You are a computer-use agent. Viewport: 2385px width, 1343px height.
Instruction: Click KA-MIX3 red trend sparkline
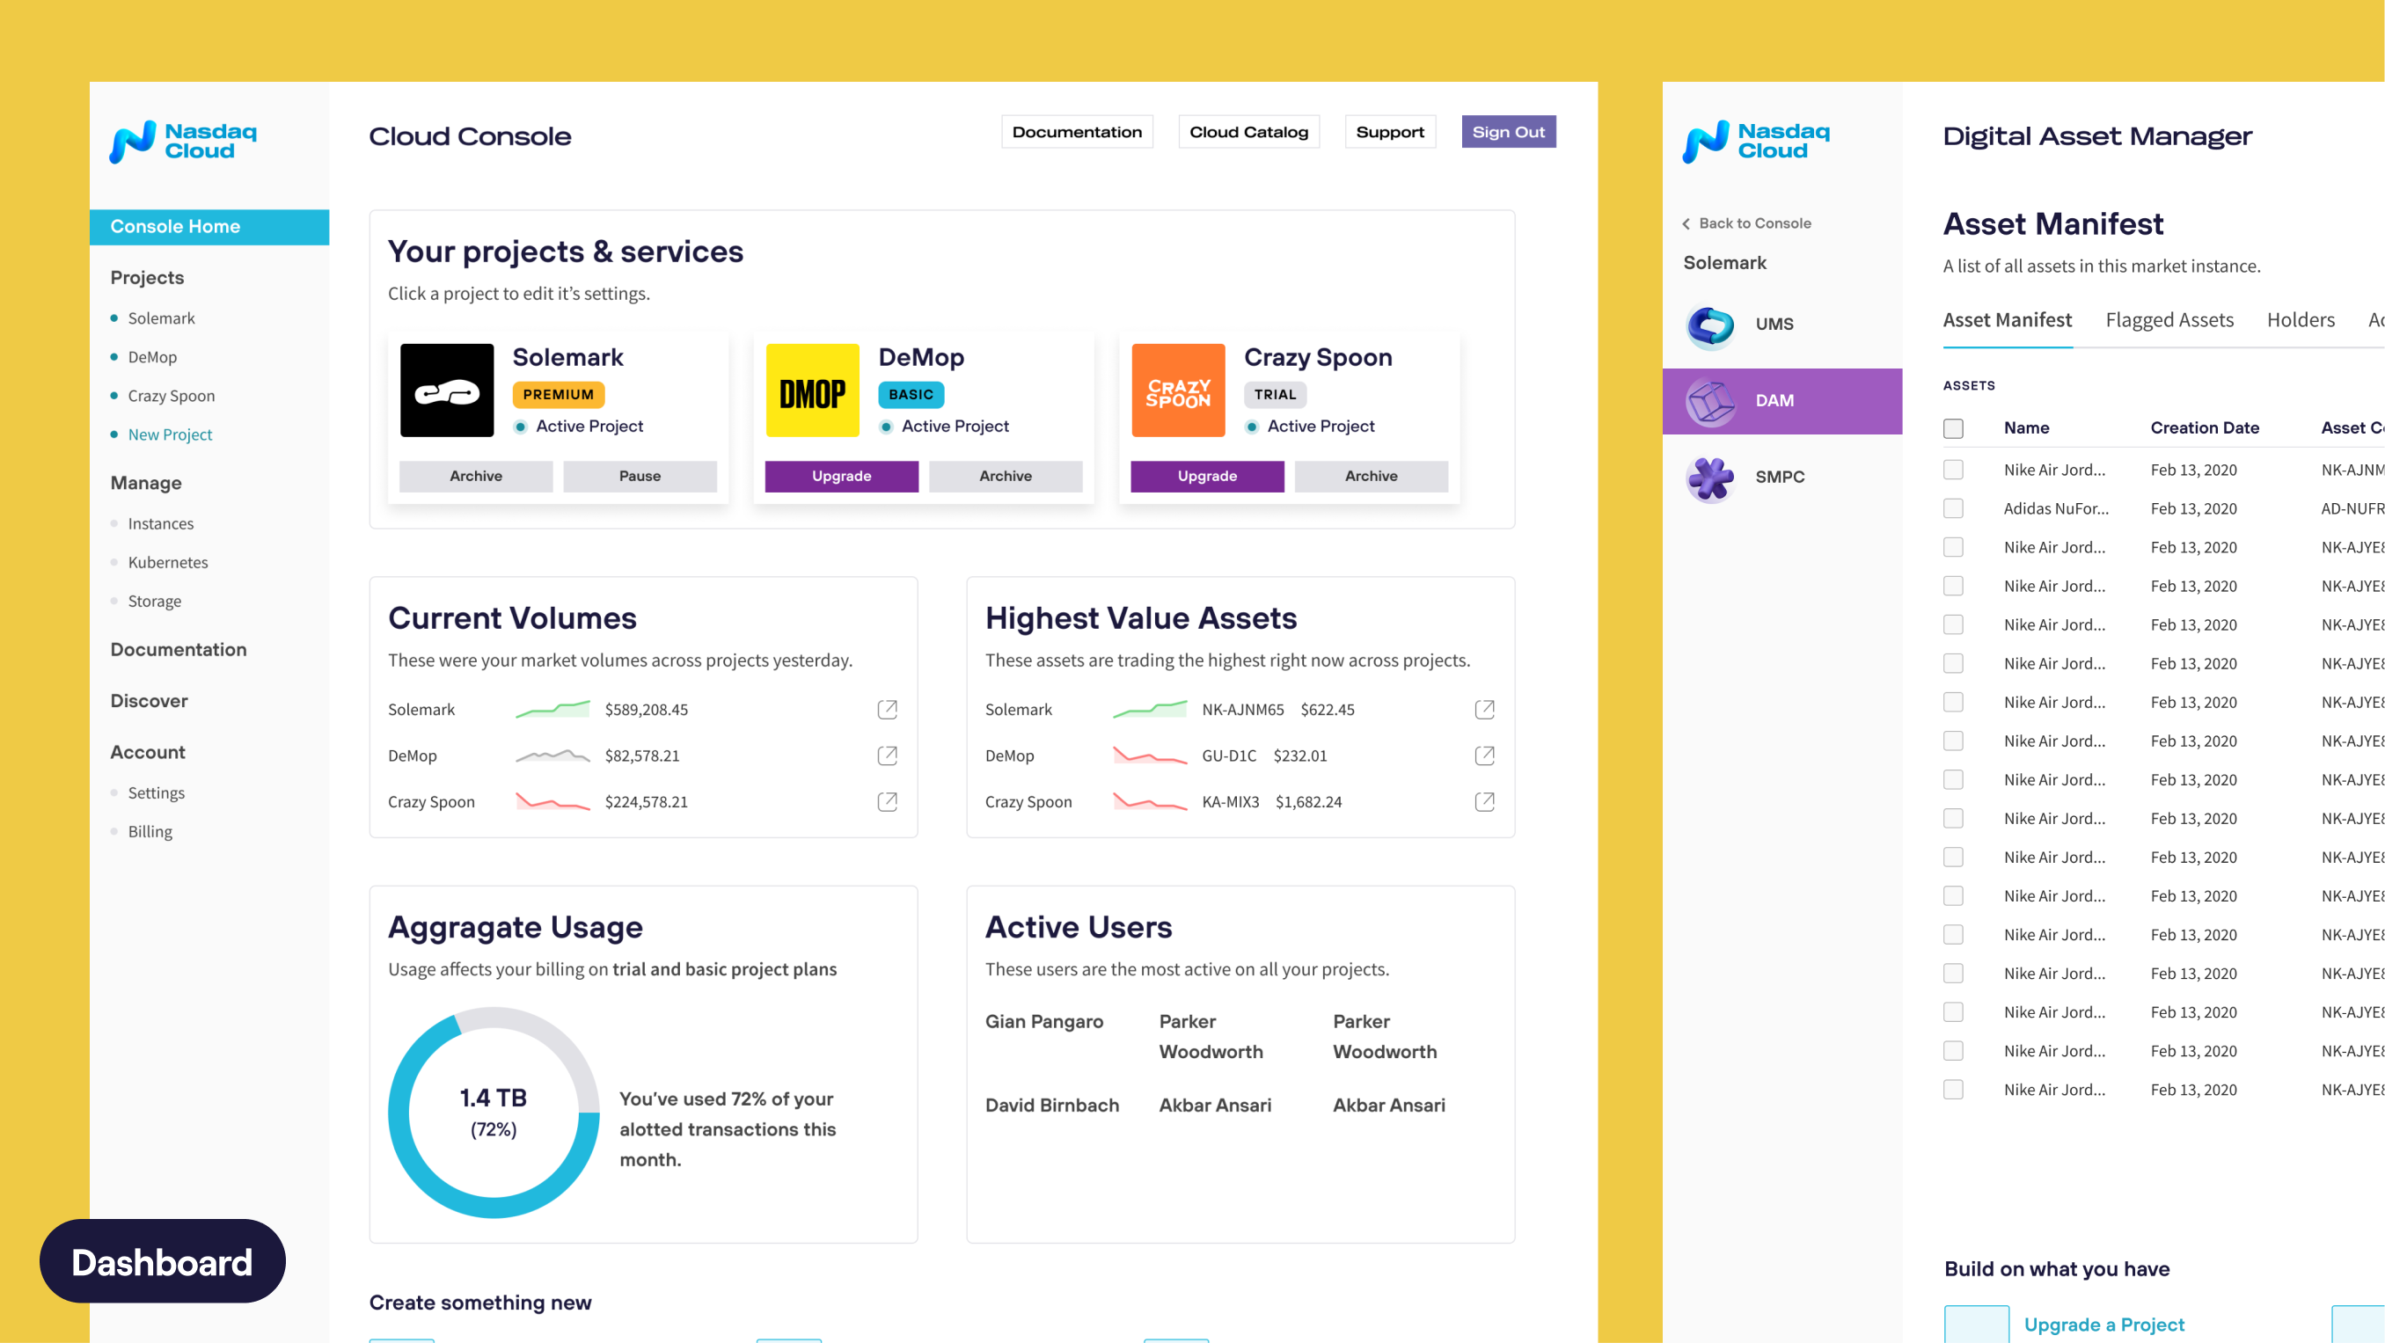click(x=1149, y=802)
